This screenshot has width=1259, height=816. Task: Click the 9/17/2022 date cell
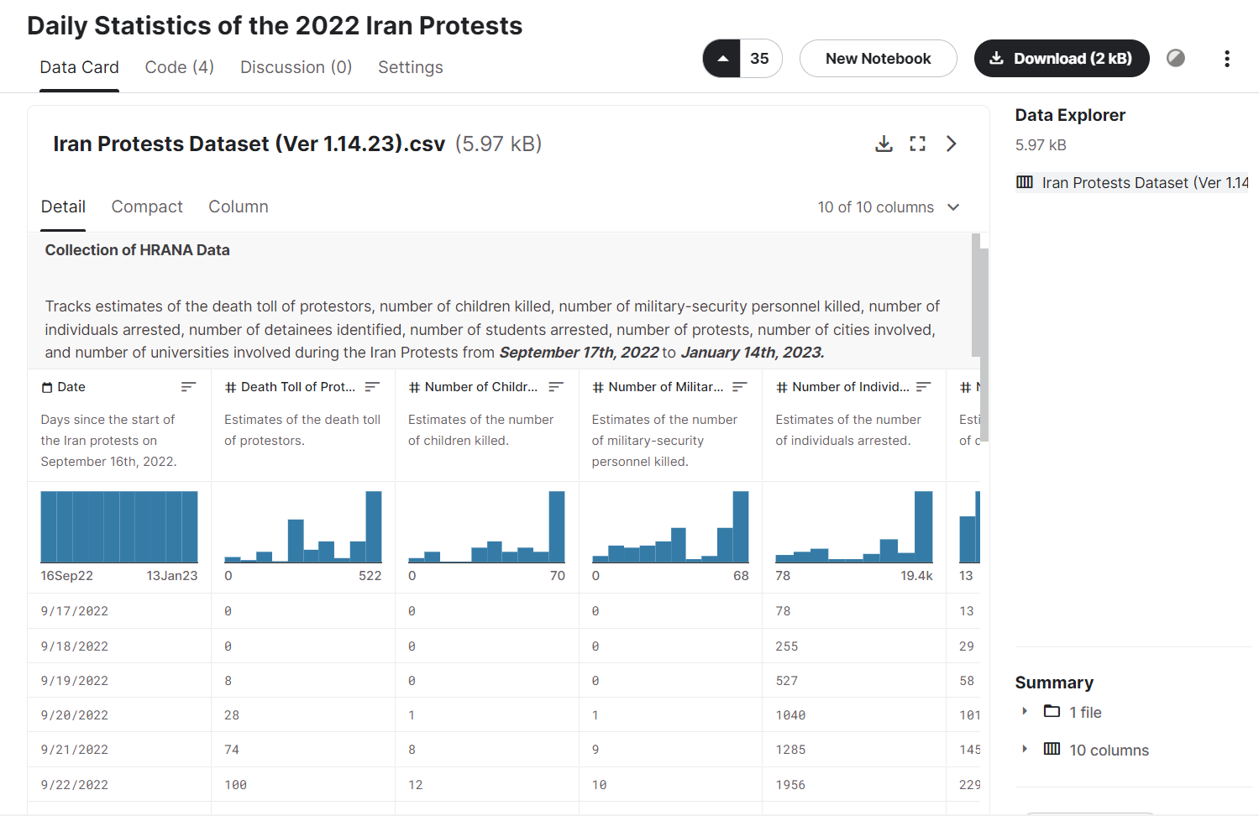[75, 611]
